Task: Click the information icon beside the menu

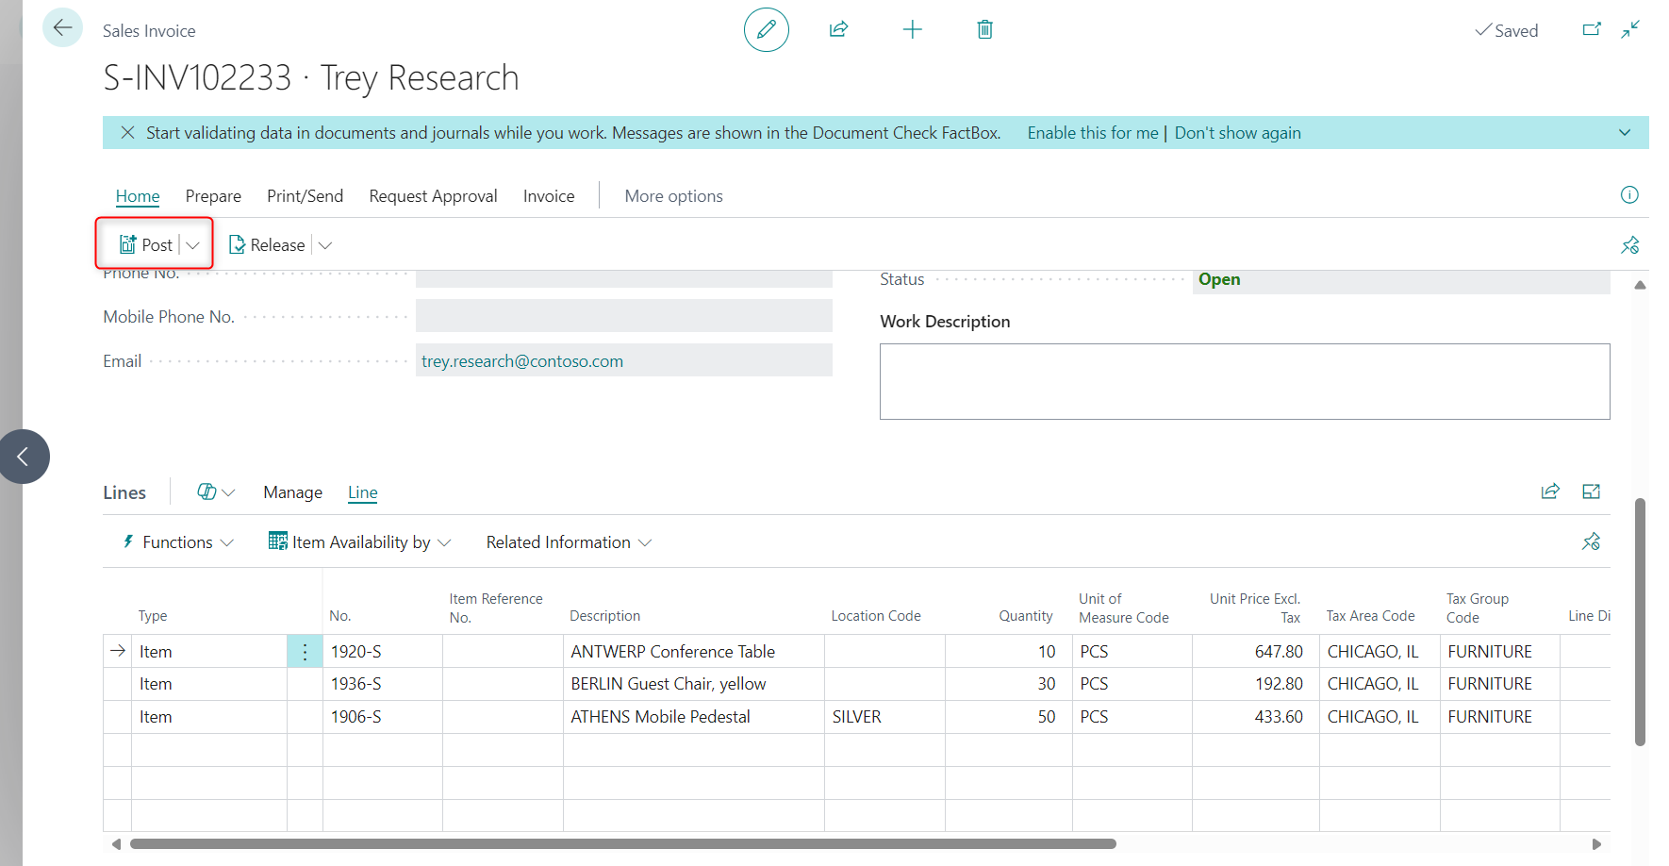Action: pyautogui.click(x=1629, y=195)
